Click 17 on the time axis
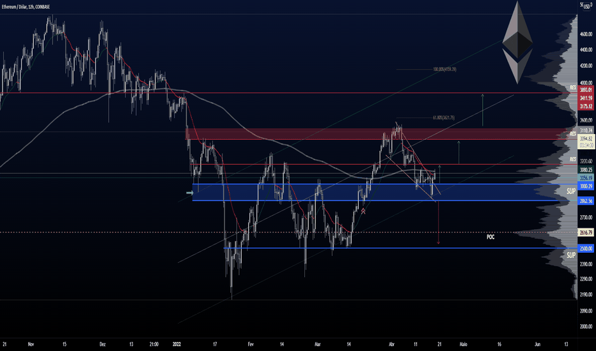Screen dimensions: 596x351 pos(215,345)
